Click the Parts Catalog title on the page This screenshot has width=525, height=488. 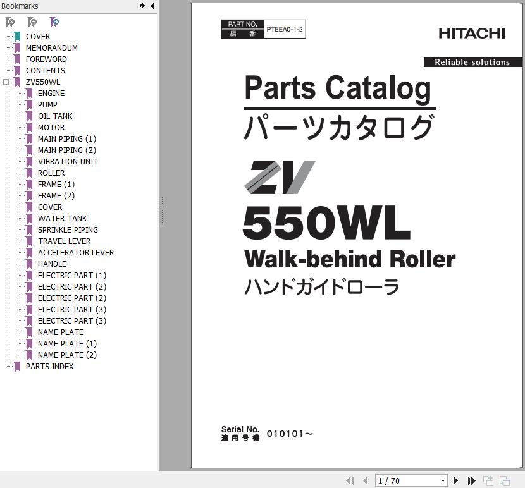[x=338, y=88]
